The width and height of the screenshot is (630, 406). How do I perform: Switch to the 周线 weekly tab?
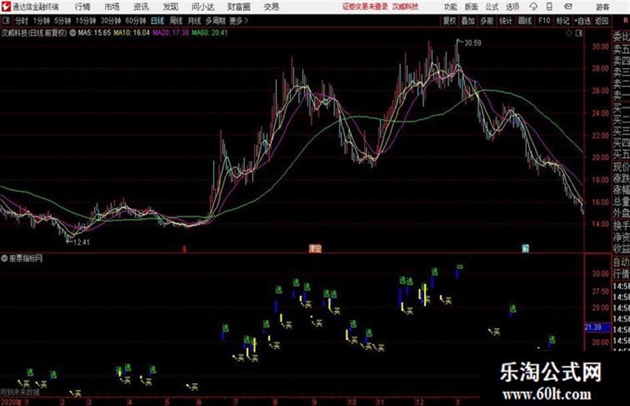pos(176,21)
